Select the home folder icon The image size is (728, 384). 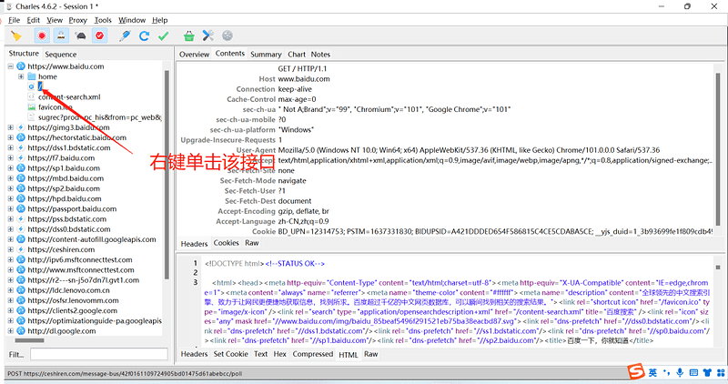click(32, 76)
